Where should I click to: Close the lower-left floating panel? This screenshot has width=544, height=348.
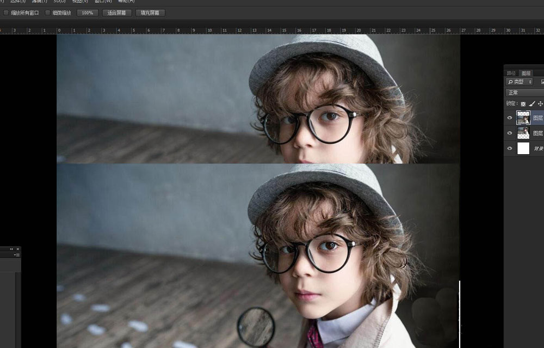pyautogui.click(x=18, y=249)
